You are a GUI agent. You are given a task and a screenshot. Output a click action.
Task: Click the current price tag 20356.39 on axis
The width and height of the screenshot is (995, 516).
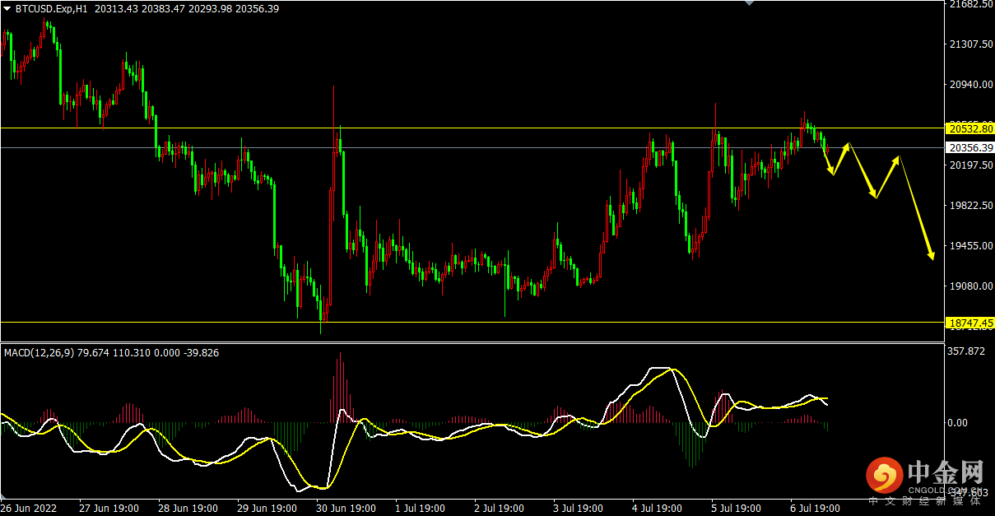[x=970, y=148]
